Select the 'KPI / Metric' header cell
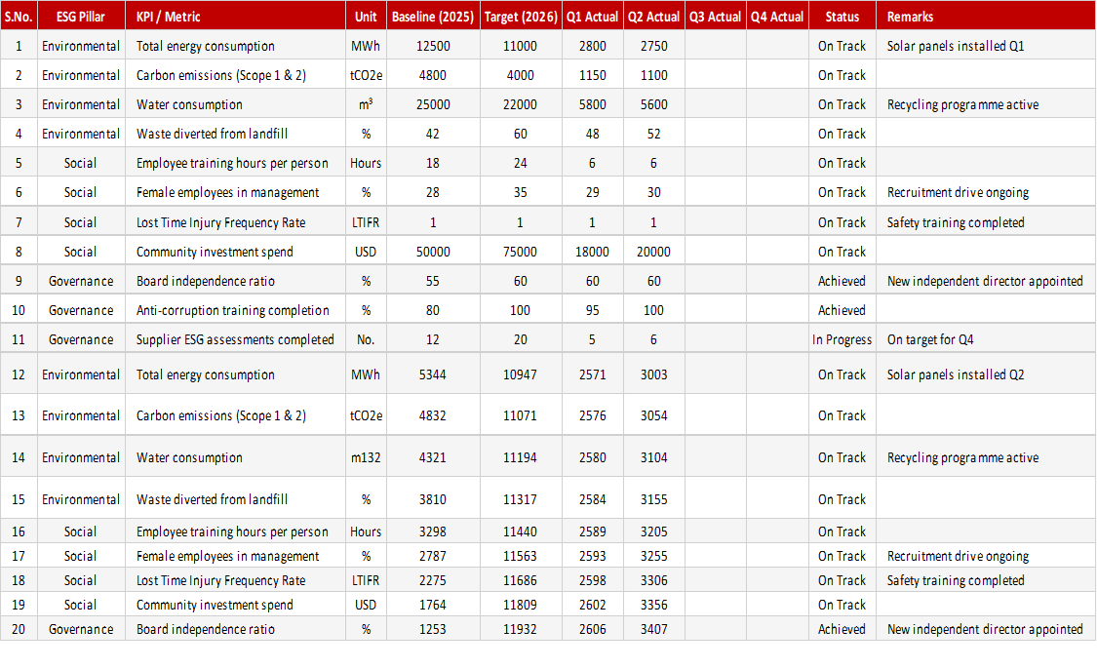Image resolution: width=1097 pixels, height=669 pixels. tap(235, 17)
